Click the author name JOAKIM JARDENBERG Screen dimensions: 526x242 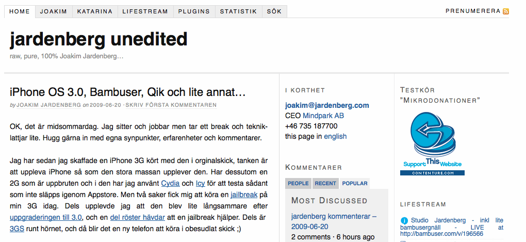click(49, 105)
